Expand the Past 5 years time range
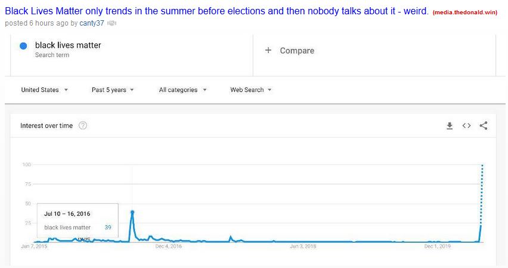This screenshot has height=268, width=508. point(113,90)
